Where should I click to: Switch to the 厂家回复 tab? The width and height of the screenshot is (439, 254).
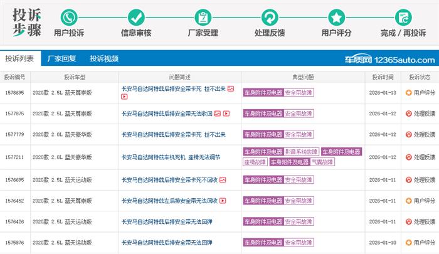(61, 59)
